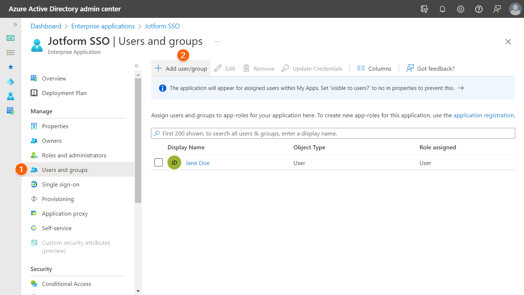Open the settings gear icon

(x=461, y=9)
